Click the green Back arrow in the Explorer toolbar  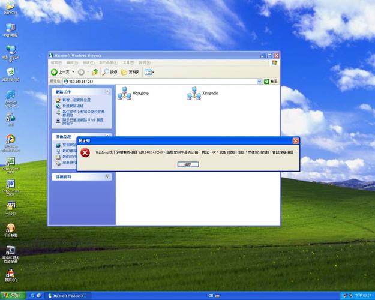click(54, 72)
